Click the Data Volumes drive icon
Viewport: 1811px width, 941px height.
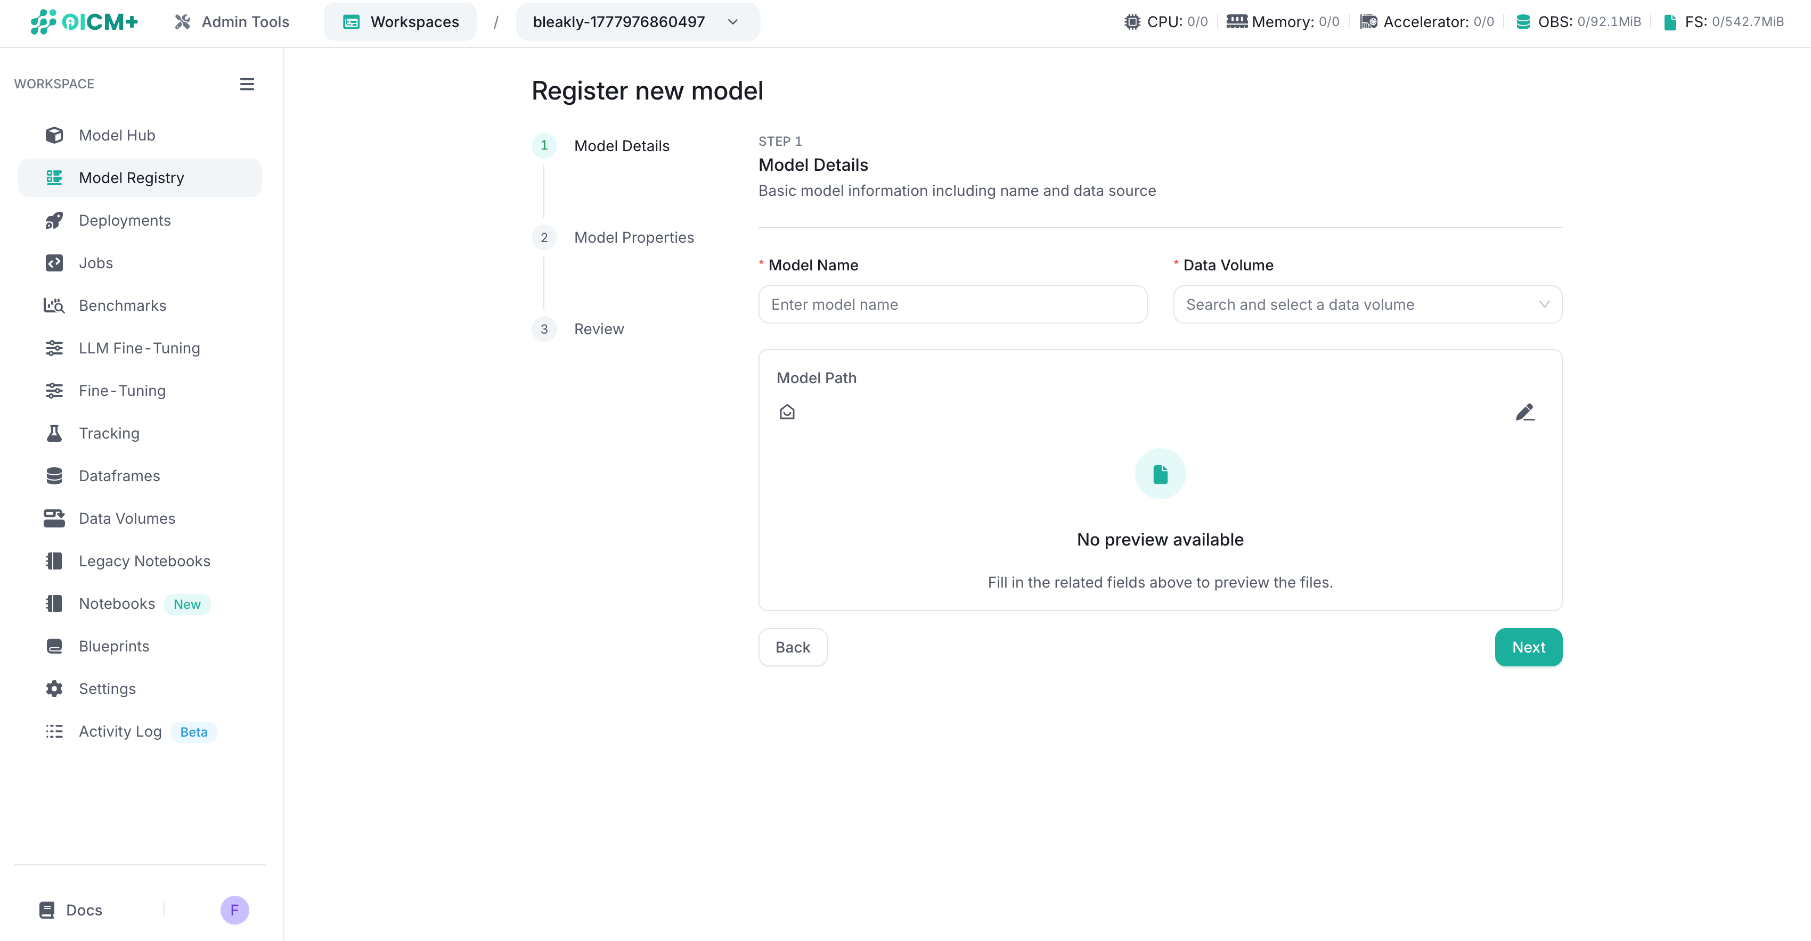pos(54,518)
